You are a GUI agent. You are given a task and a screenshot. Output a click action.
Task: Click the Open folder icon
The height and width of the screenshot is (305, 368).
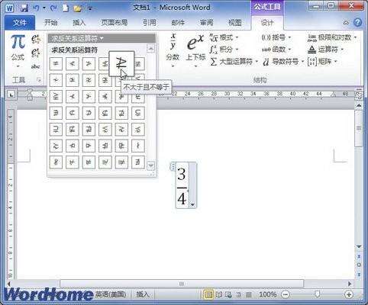(x=78, y=8)
